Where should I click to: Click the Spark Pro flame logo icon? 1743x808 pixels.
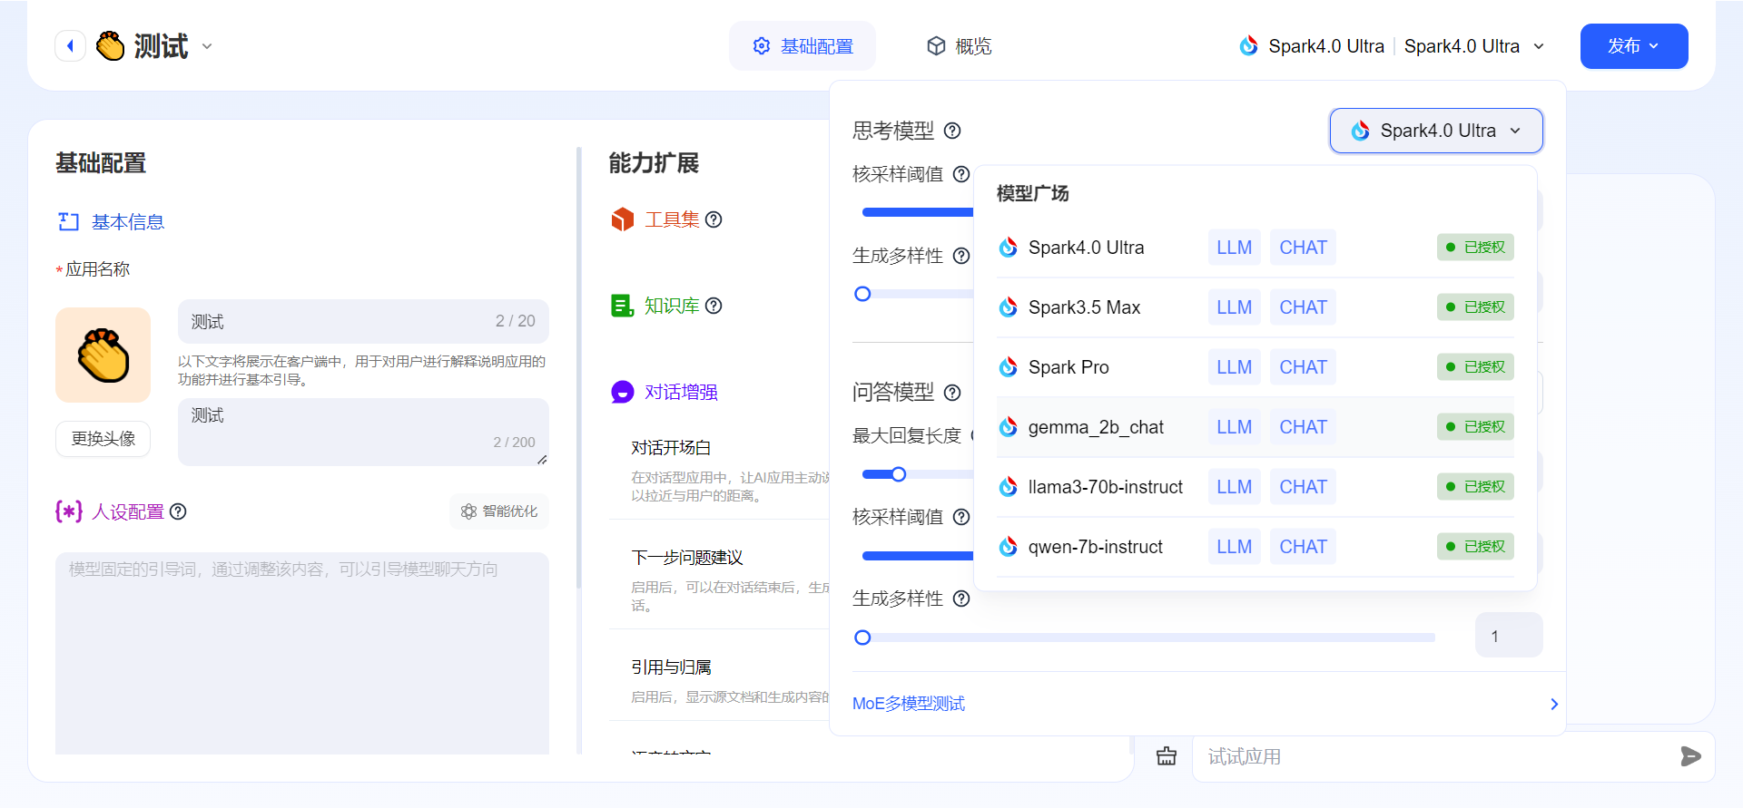click(x=1008, y=367)
